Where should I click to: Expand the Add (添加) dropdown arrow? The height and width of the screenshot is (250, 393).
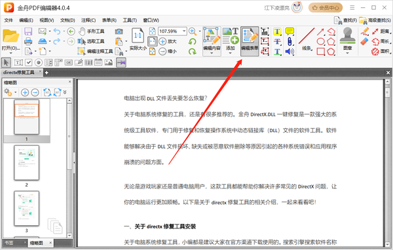[x=230, y=53]
